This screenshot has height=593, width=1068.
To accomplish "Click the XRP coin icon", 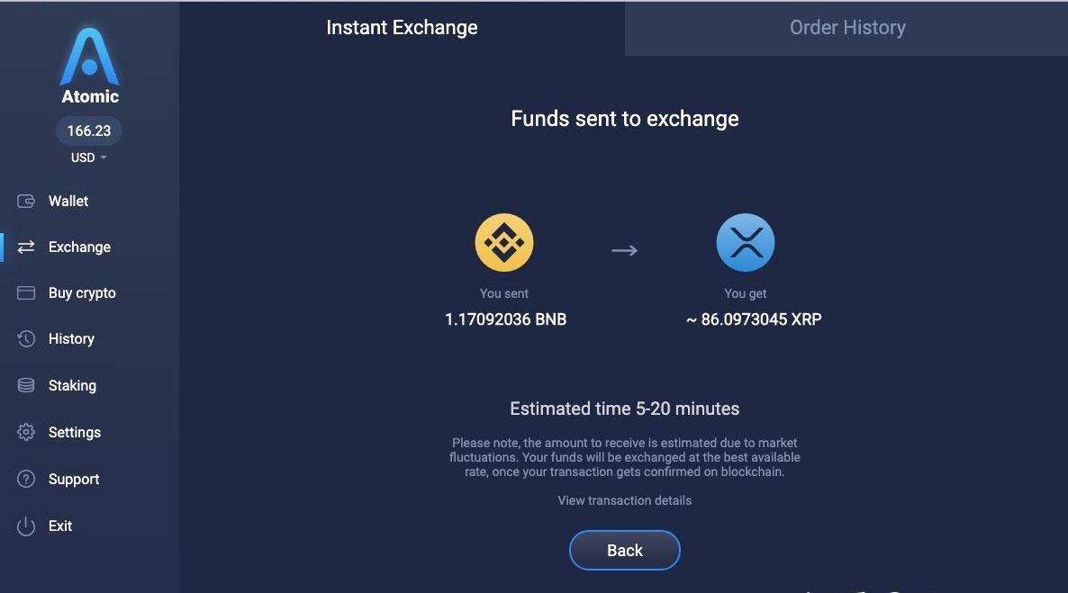I will click(x=745, y=242).
